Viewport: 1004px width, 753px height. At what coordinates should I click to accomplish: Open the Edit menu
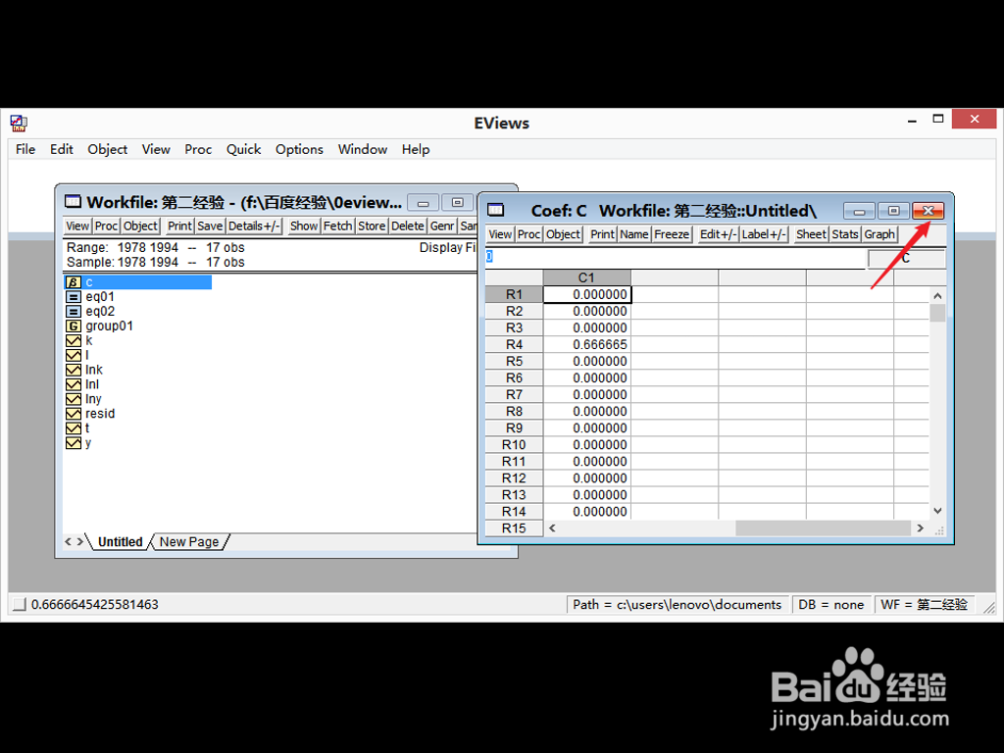click(x=62, y=149)
